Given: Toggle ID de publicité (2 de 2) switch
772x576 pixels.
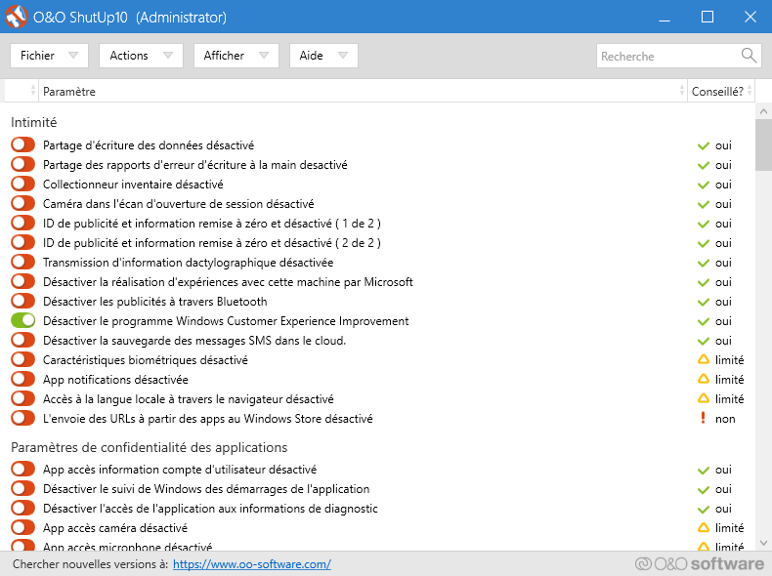Looking at the screenshot, I should pos(23,242).
